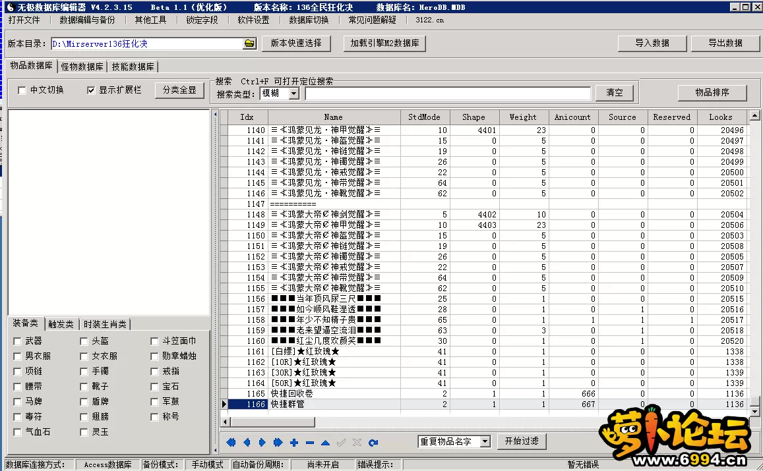
Task: Check the 斗笠面巾 checkbox
Action: (x=154, y=341)
